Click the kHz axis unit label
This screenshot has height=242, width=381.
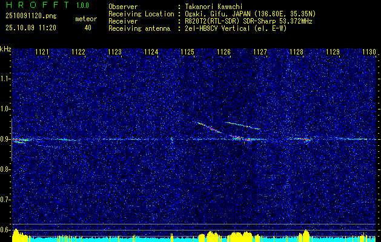[x=5, y=49]
